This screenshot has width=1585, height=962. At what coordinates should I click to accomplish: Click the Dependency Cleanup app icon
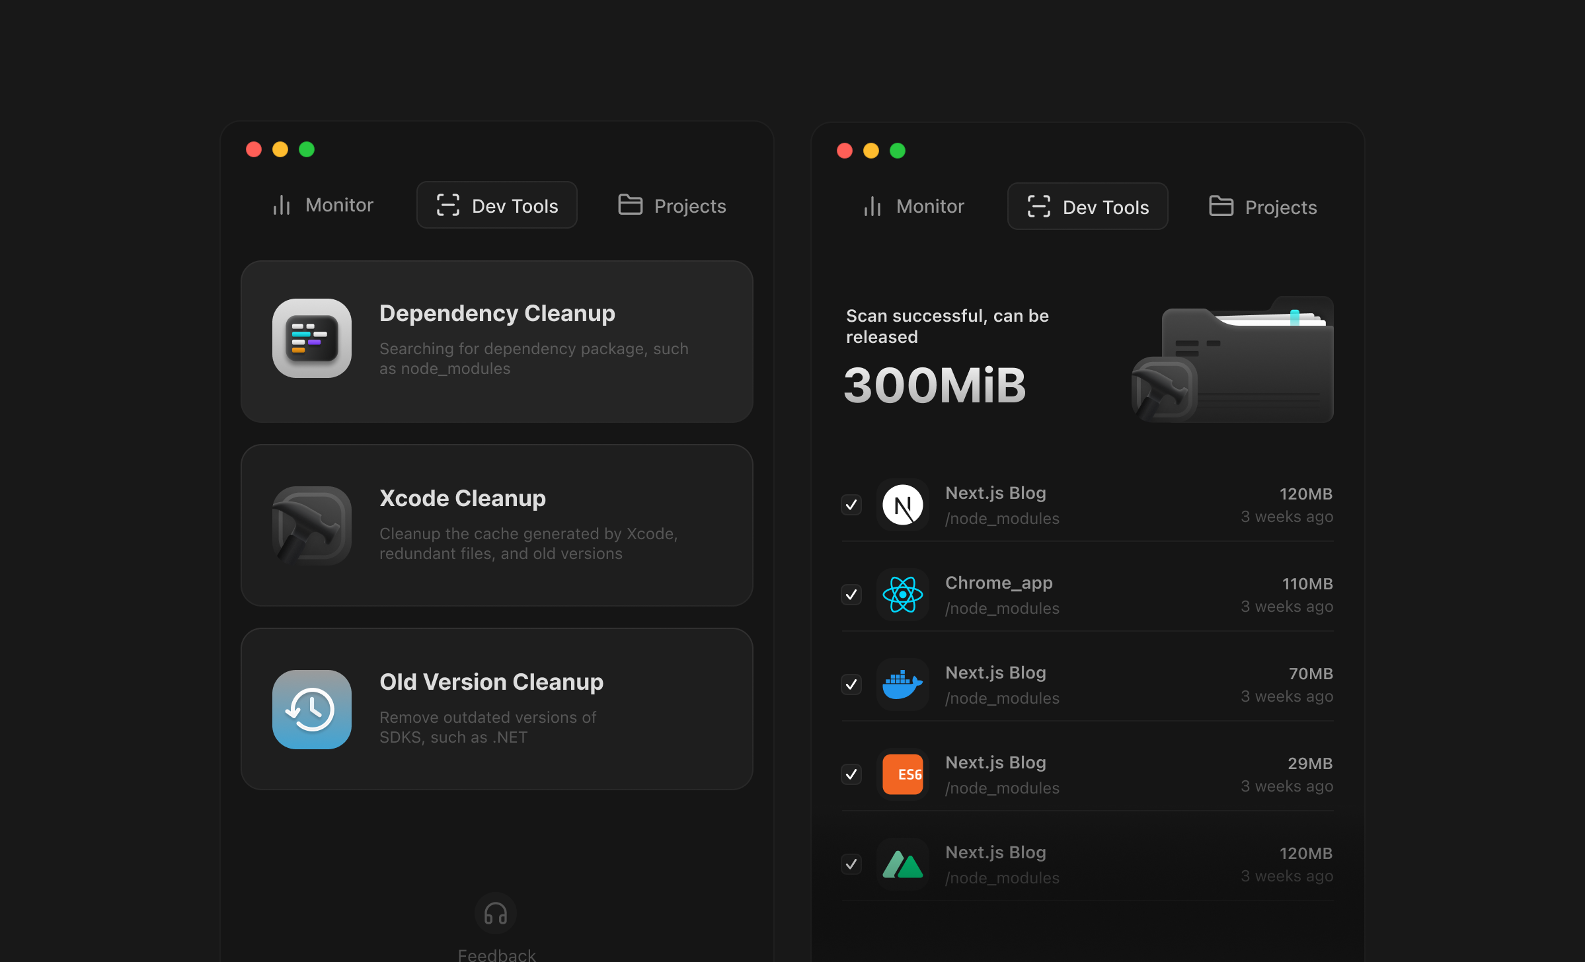tap(311, 338)
